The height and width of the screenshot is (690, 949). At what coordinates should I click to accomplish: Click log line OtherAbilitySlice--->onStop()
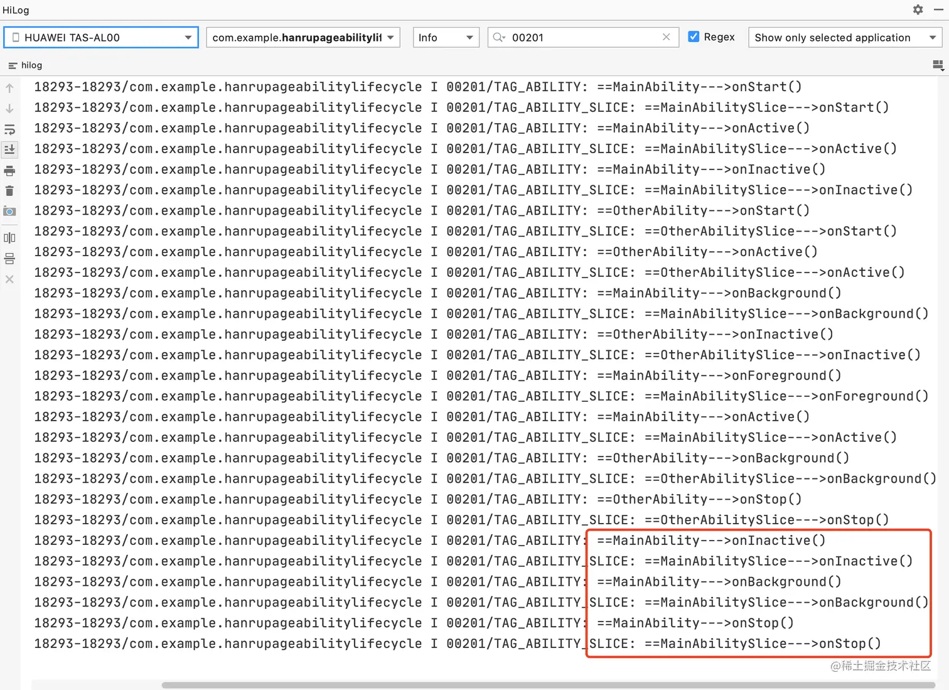pos(461,520)
